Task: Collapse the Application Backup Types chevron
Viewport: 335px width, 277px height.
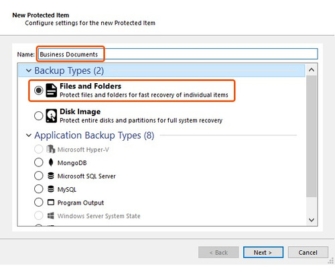Action: 29,135
